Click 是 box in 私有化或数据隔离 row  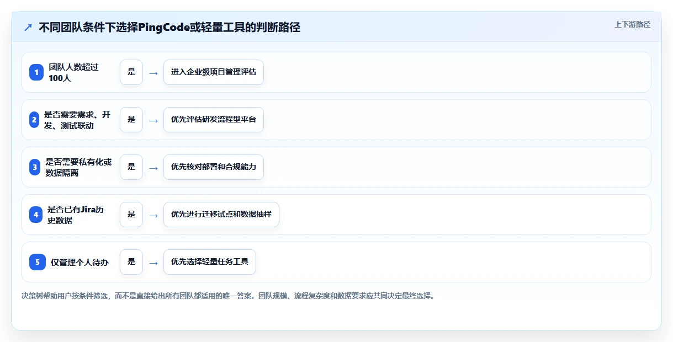point(131,167)
